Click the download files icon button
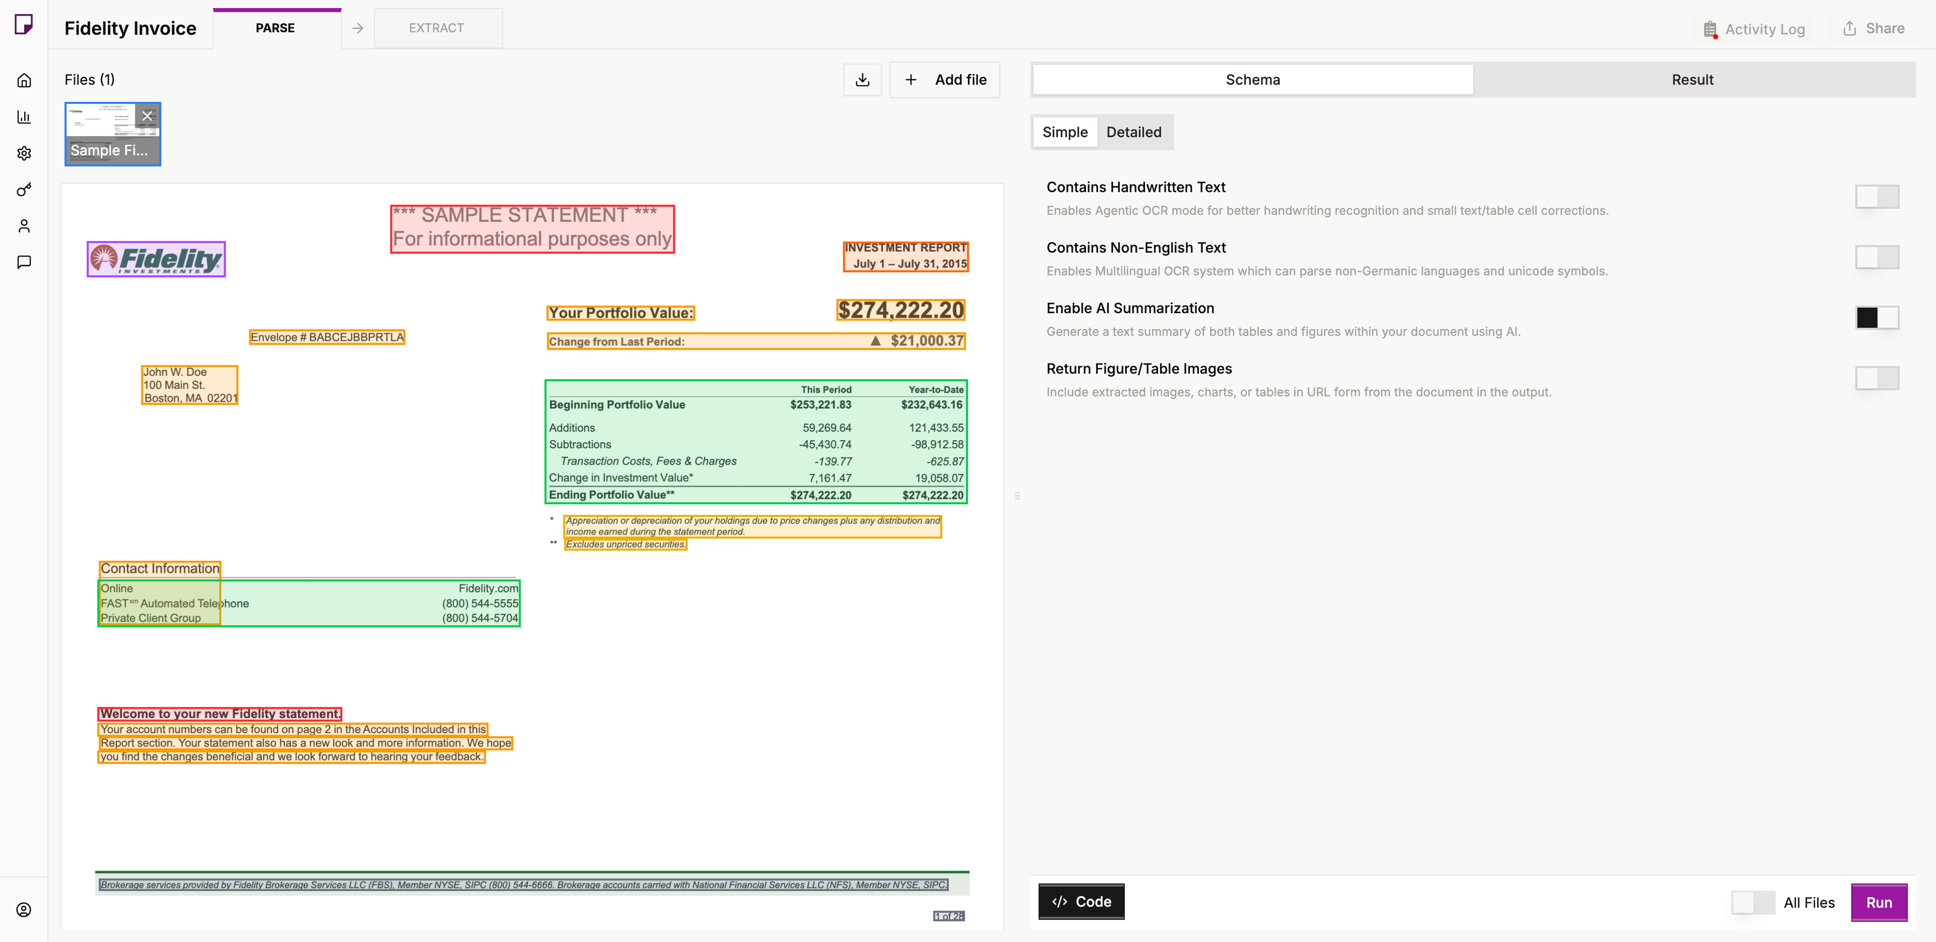Image resolution: width=1936 pixels, height=942 pixels. [862, 80]
